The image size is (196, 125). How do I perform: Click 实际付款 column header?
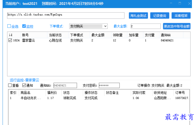142,93
